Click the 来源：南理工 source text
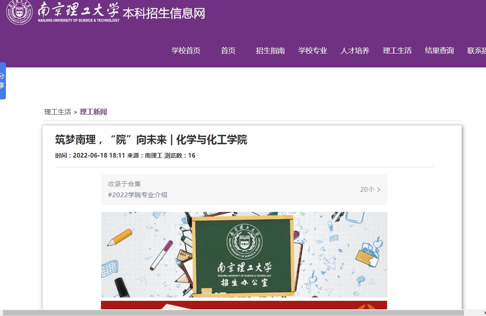This screenshot has height=316, width=486. [x=145, y=155]
